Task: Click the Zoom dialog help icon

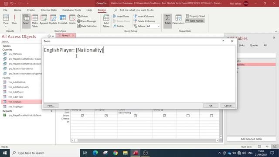Action: (223, 41)
